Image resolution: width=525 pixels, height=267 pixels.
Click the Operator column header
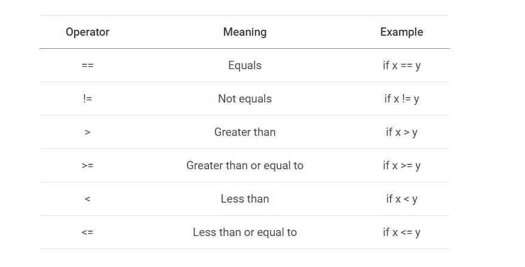click(87, 32)
